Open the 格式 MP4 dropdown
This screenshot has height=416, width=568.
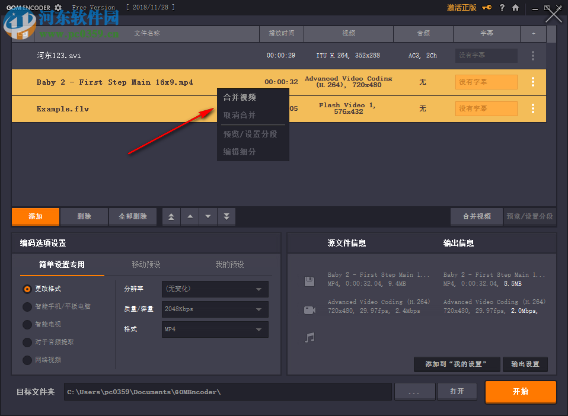click(215, 329)
